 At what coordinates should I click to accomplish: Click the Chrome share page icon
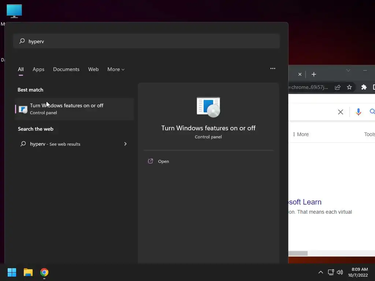point(337,87)
